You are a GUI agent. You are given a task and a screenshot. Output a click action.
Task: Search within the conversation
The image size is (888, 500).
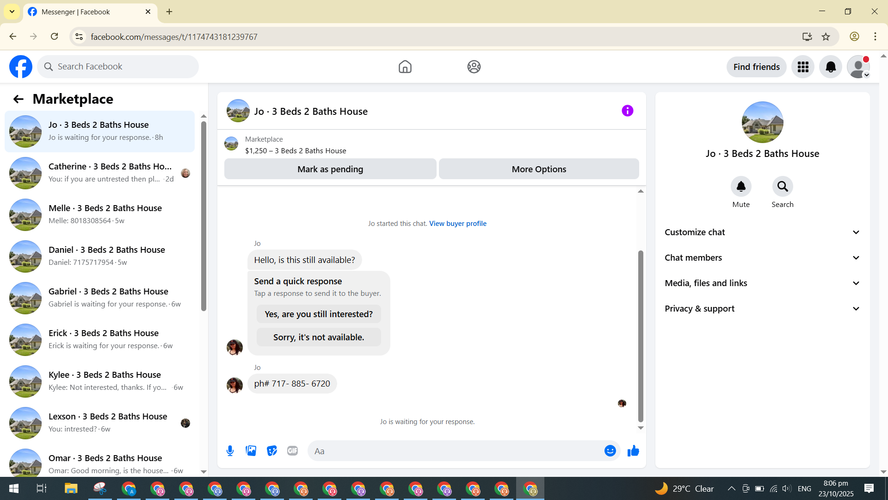(x=782, y=187)
